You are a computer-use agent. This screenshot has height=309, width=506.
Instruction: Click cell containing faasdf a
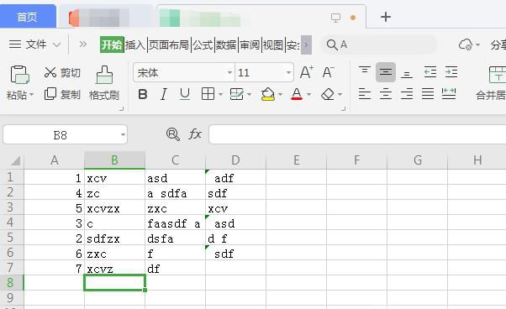click(174, 223)
